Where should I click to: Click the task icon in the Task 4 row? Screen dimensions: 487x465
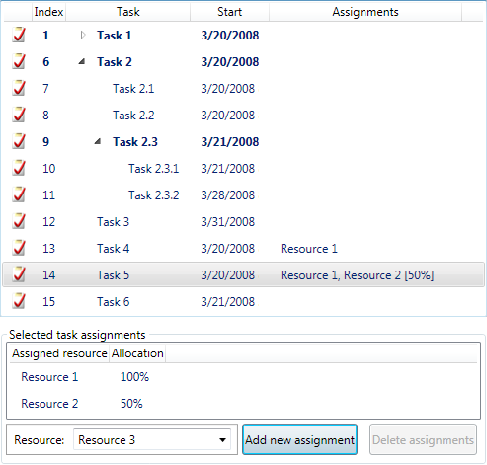[x=19, y=248]
